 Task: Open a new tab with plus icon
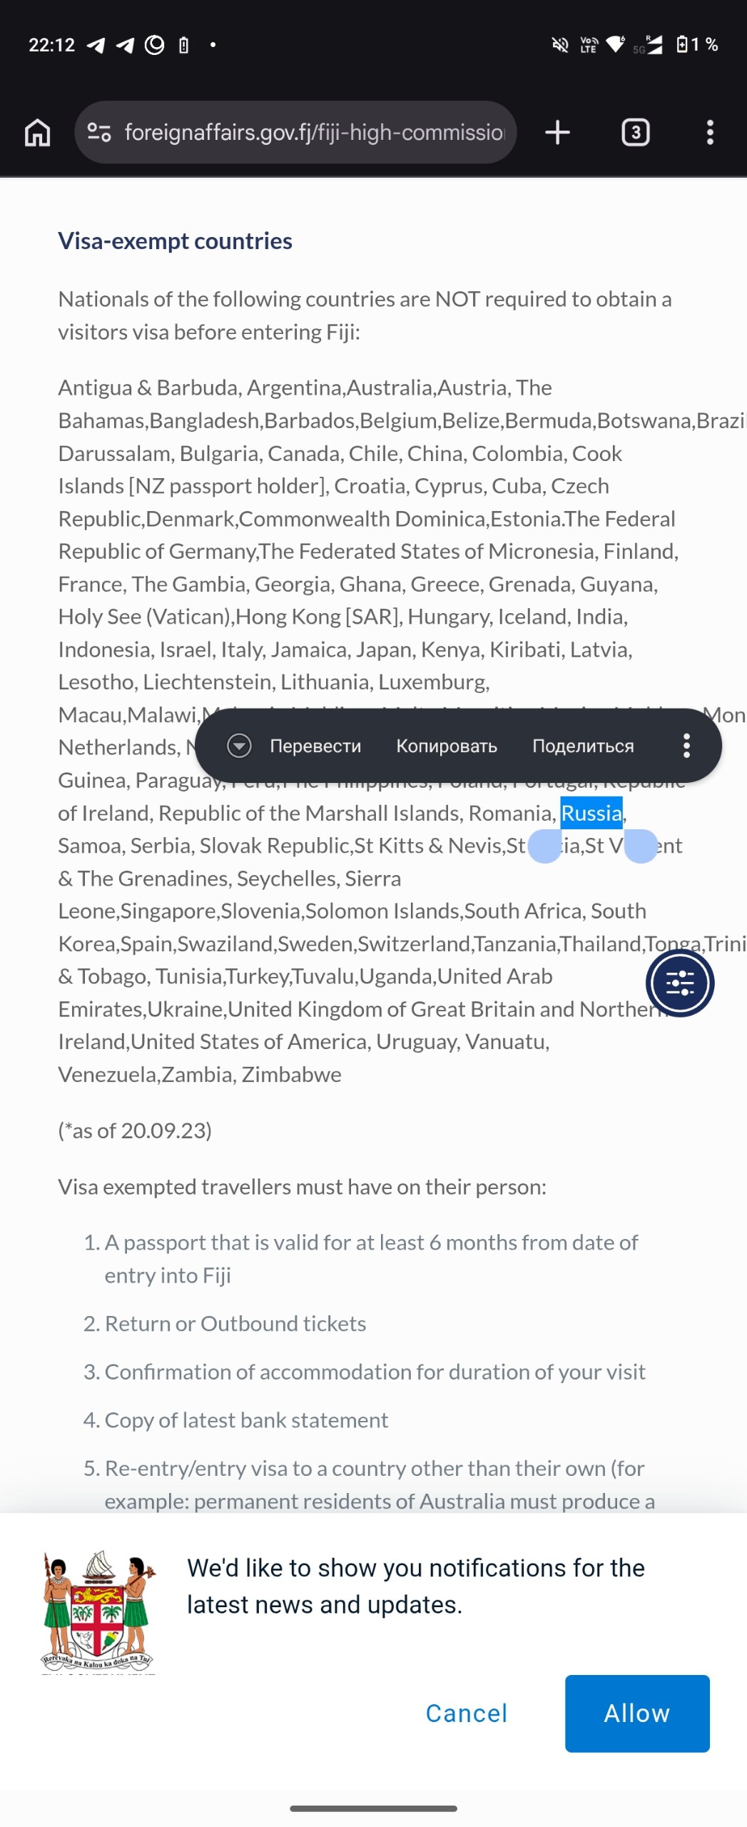coord(557,132)
